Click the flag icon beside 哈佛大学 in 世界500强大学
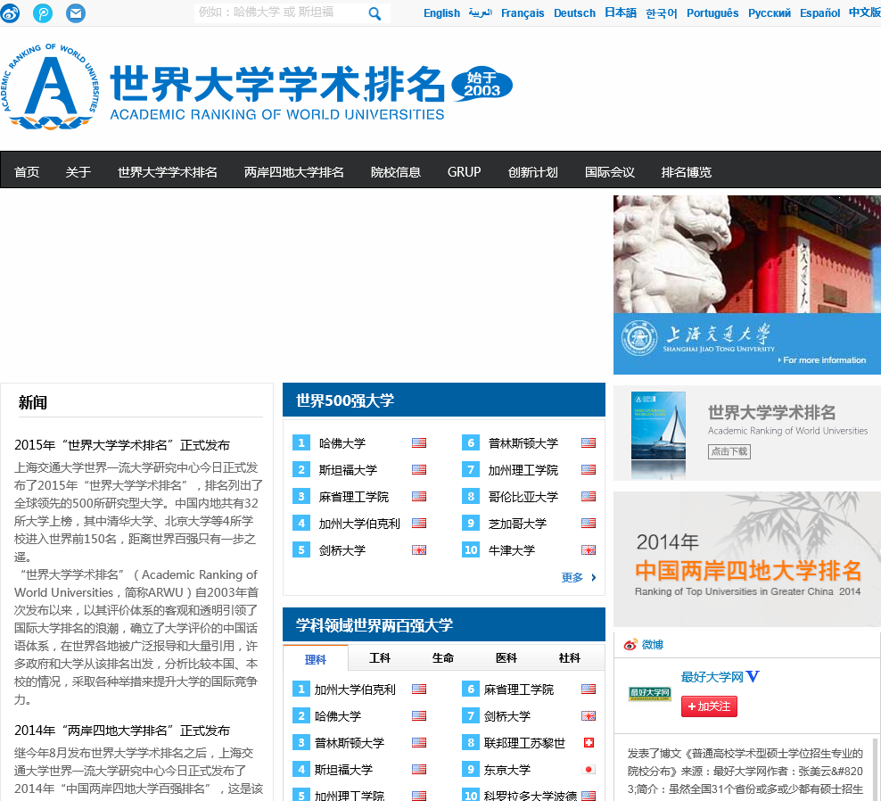The width and height of the screenshot is (881, 801). tap(419, 443)
